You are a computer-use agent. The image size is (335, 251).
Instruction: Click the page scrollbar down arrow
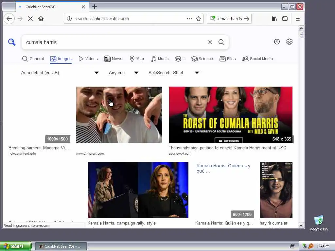click(x=301, y=226)
